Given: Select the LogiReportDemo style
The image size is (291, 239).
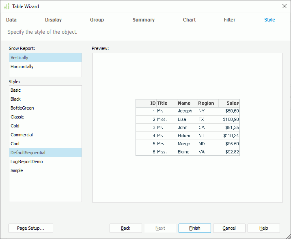Looking at the screenshot, I should pos(27,161).
